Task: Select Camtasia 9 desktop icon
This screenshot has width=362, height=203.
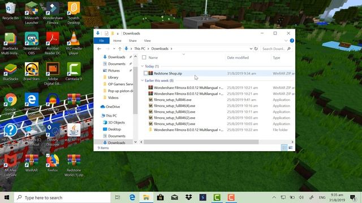Action: [74, 72]
